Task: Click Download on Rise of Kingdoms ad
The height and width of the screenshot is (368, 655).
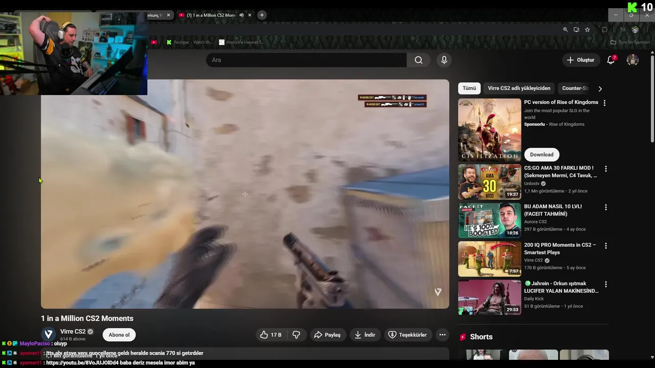Action: pos(541,154)
